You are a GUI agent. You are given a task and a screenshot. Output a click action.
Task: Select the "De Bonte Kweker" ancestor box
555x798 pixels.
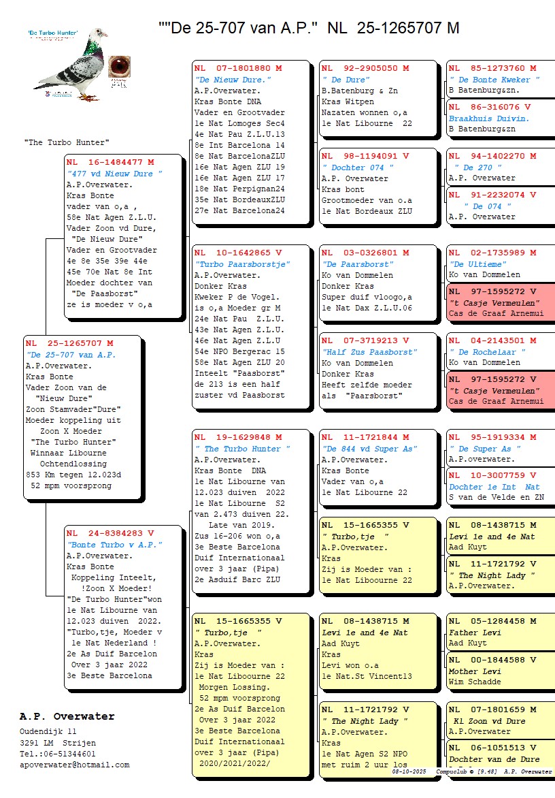(500, 79)
